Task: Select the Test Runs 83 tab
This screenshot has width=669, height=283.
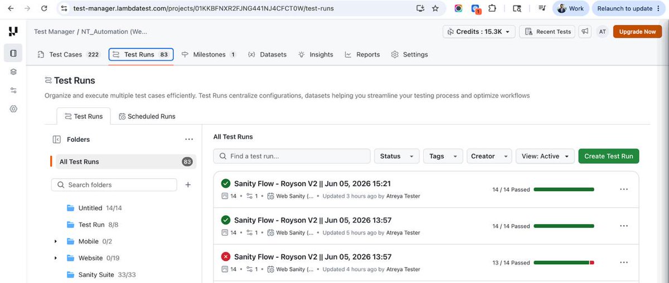Action: pyautogui.click(x=141, y=54)
